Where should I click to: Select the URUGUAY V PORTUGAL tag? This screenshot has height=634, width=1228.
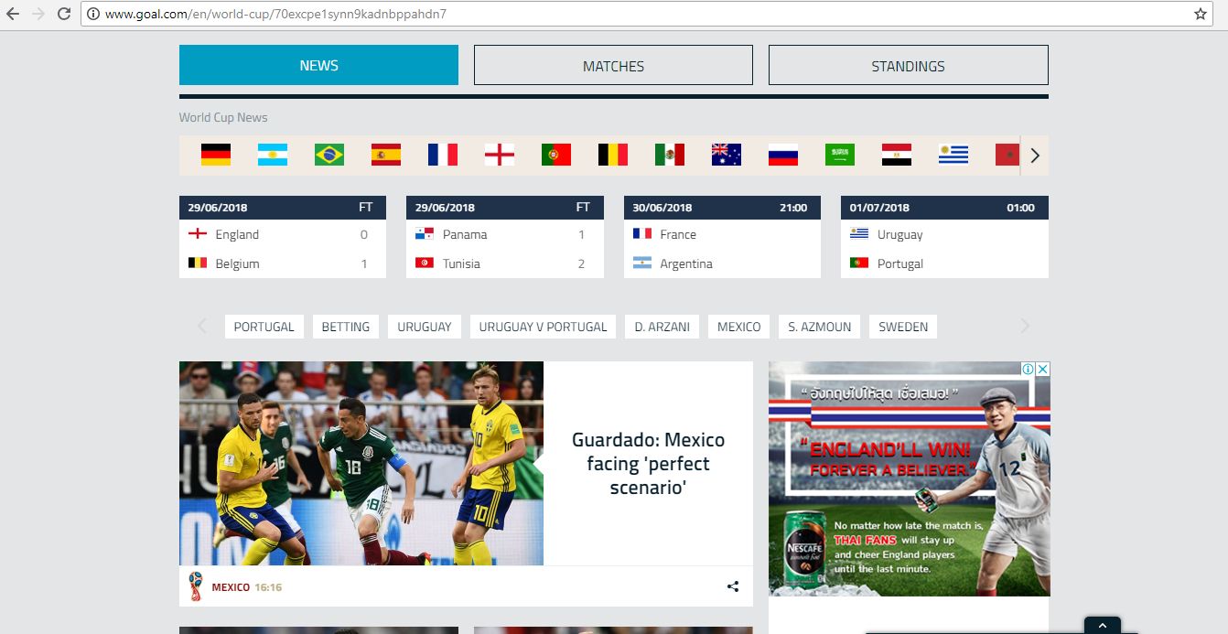[543, 327]
